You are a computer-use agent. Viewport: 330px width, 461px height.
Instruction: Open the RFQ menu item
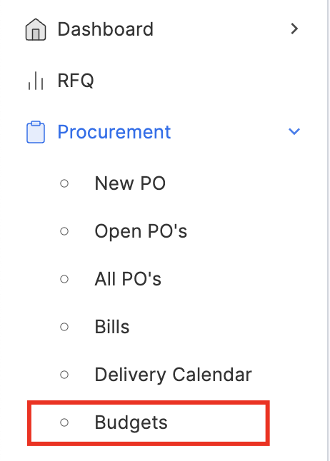click(x=76, y=81)
